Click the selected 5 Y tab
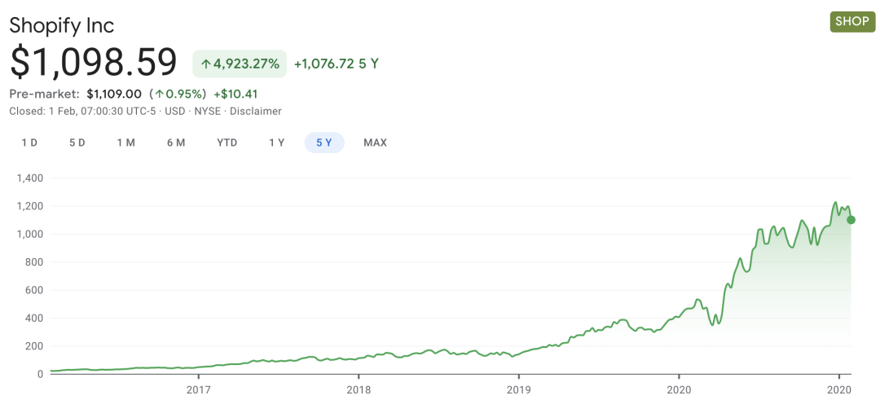880x400 pixels. pyautogui.click(x=324, y=143)
